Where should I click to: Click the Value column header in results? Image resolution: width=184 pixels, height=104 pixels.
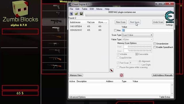coord(91,22)
